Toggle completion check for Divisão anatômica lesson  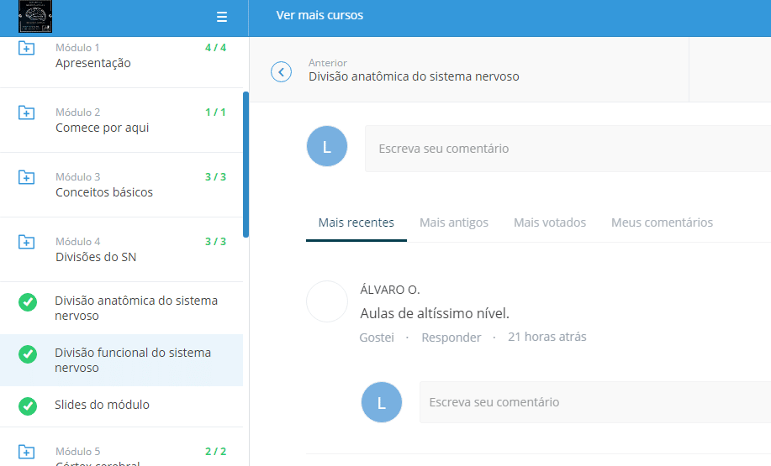[x=28, y=302]
